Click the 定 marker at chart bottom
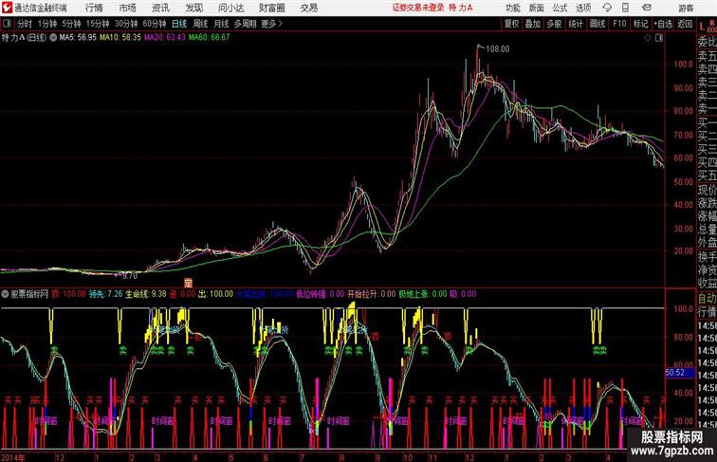The image size is (717, 462). click(188, 283)
